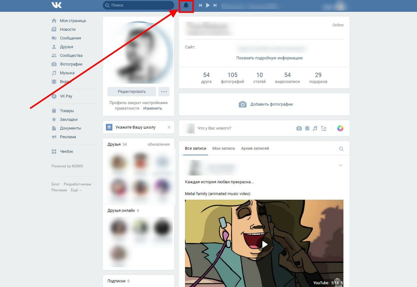Image resolution: width=417 pixels, height=287 pixels.
Task: Click the VK logo in header
Action: point(56,5)
